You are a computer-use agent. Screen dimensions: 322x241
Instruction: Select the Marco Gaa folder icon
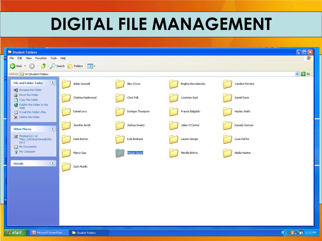(x=66, y=153)
